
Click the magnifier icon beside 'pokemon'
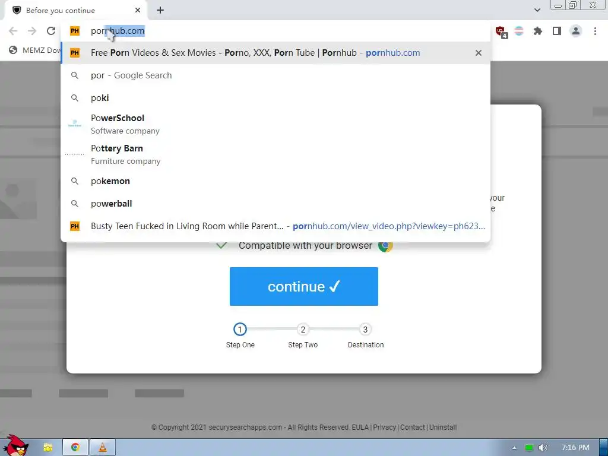click(75, 181)
